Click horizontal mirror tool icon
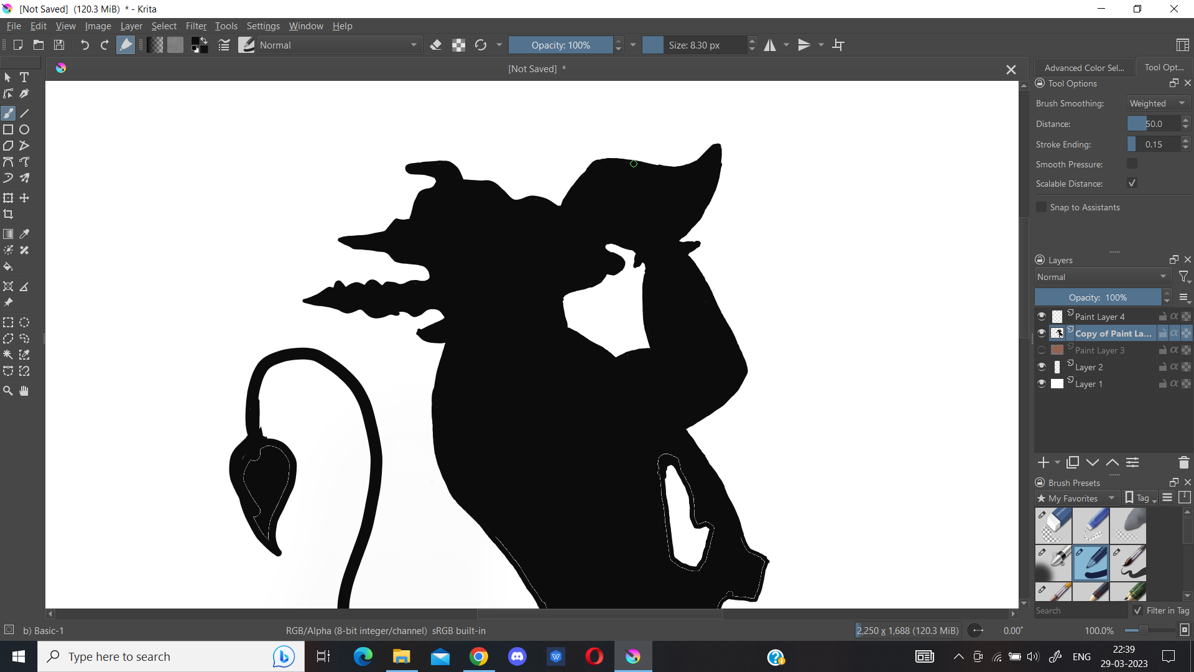Image resolution: width=1194 pixels, height=672 pixels. 770,45
